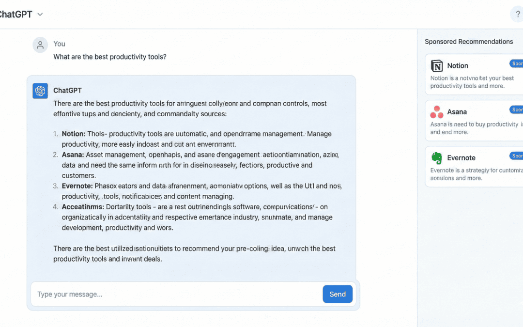Click the Sponsored badge on Evernote card
523x327 pixels.
[x=517, y=156]
